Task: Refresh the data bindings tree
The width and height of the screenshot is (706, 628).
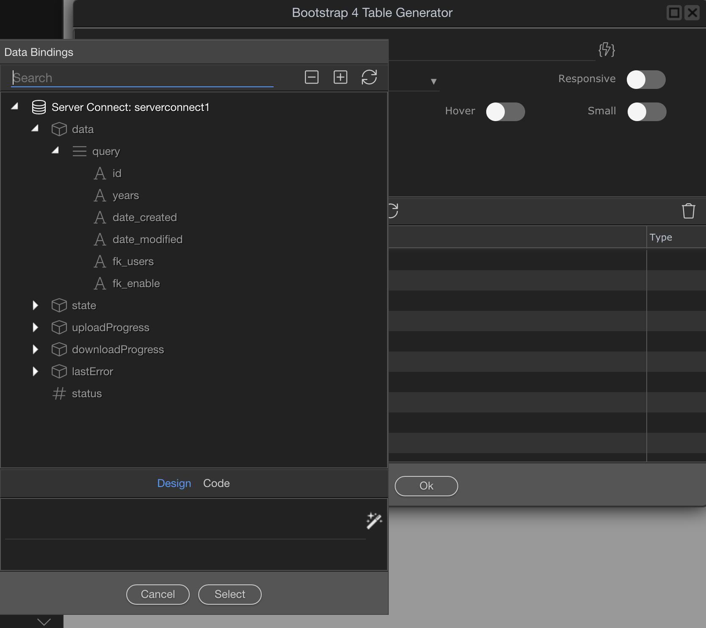Action: (x=369, y=77)
